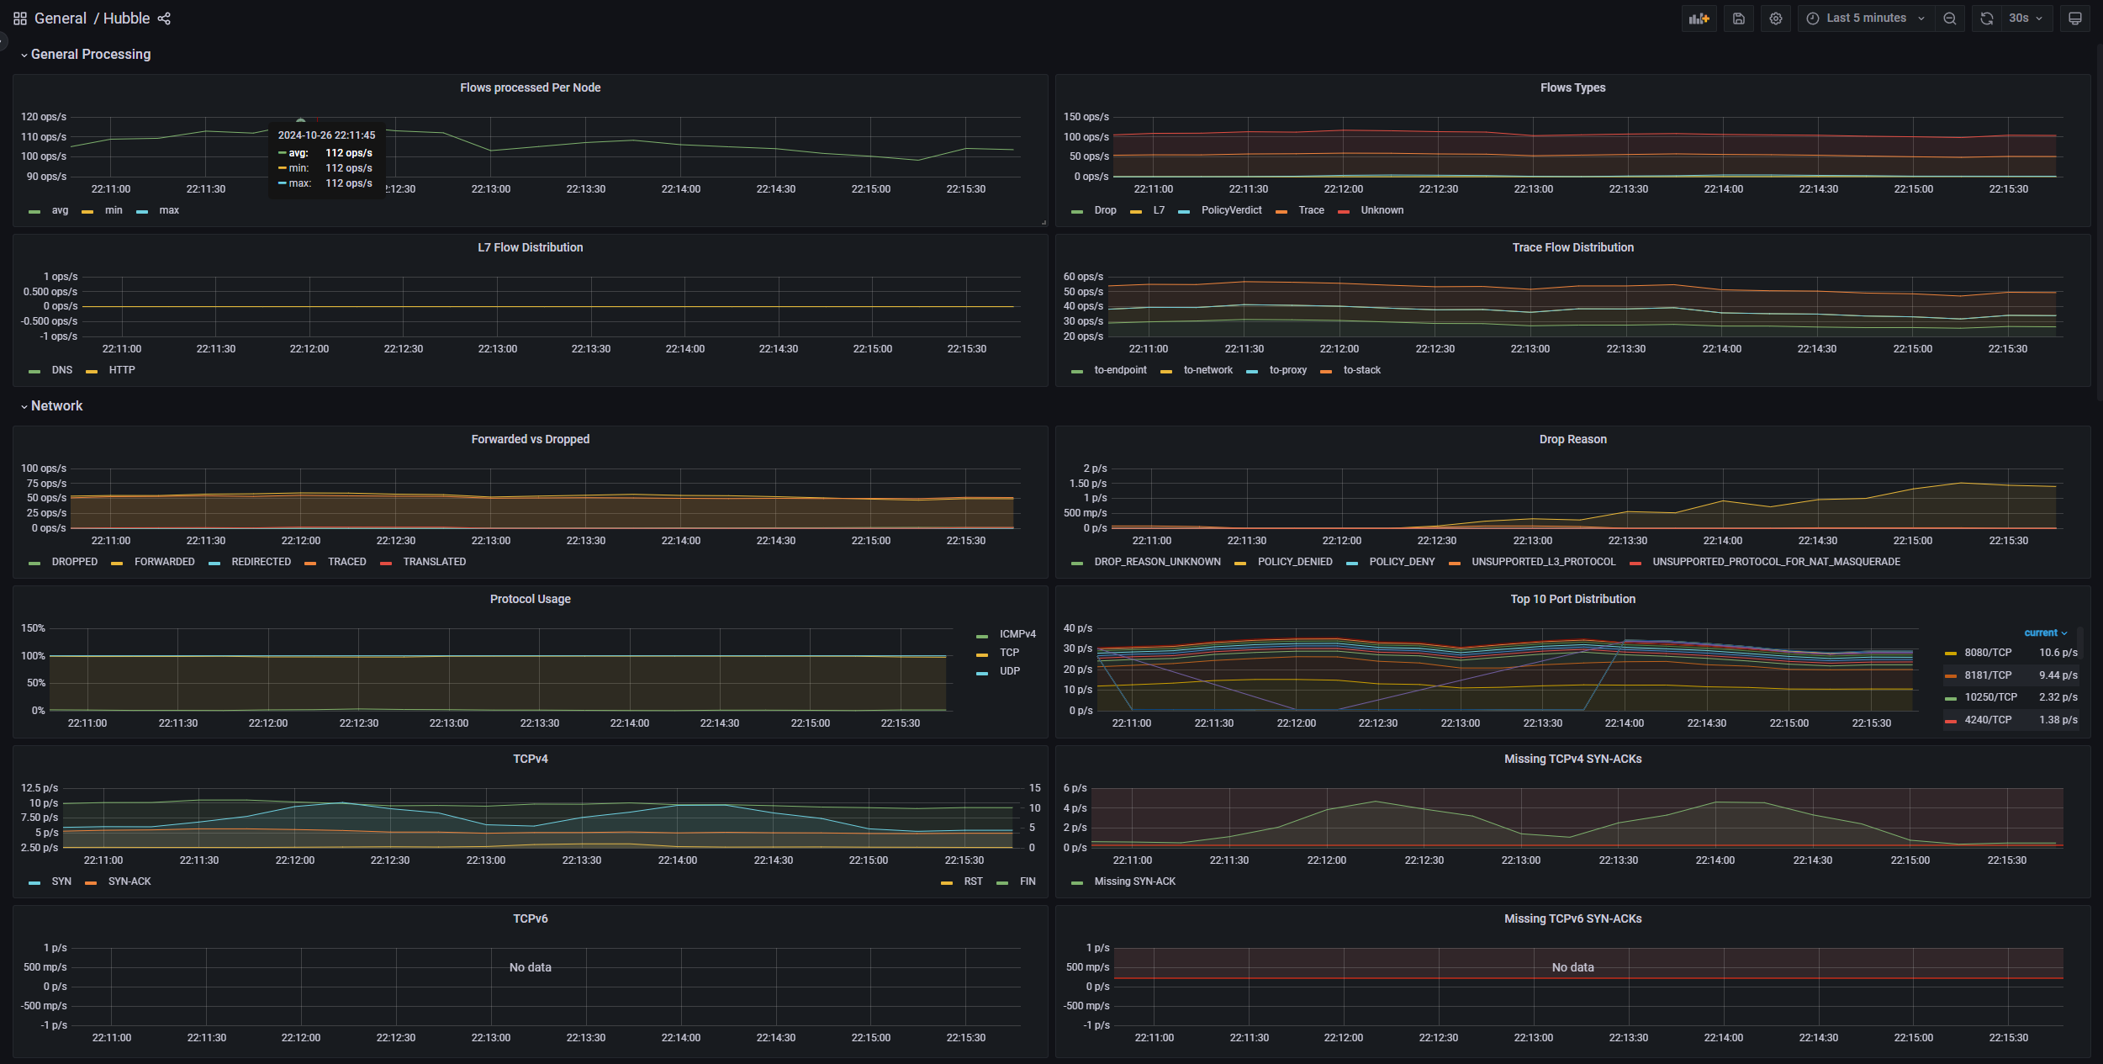This screenshot has height=1064, width=2103.
Task: Toggle the Drop series in Flows Types legend
Action: [x=1105, y=210]
